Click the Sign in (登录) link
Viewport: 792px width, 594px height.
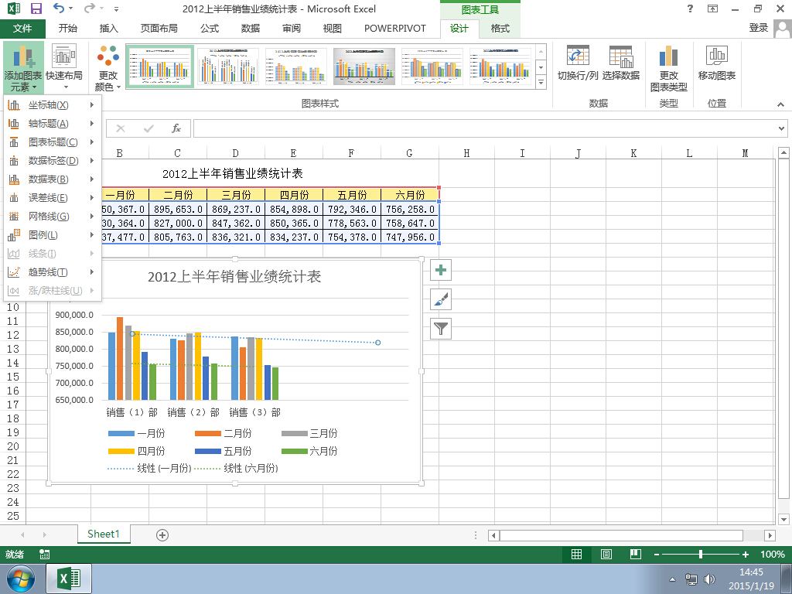click(758, 28)
